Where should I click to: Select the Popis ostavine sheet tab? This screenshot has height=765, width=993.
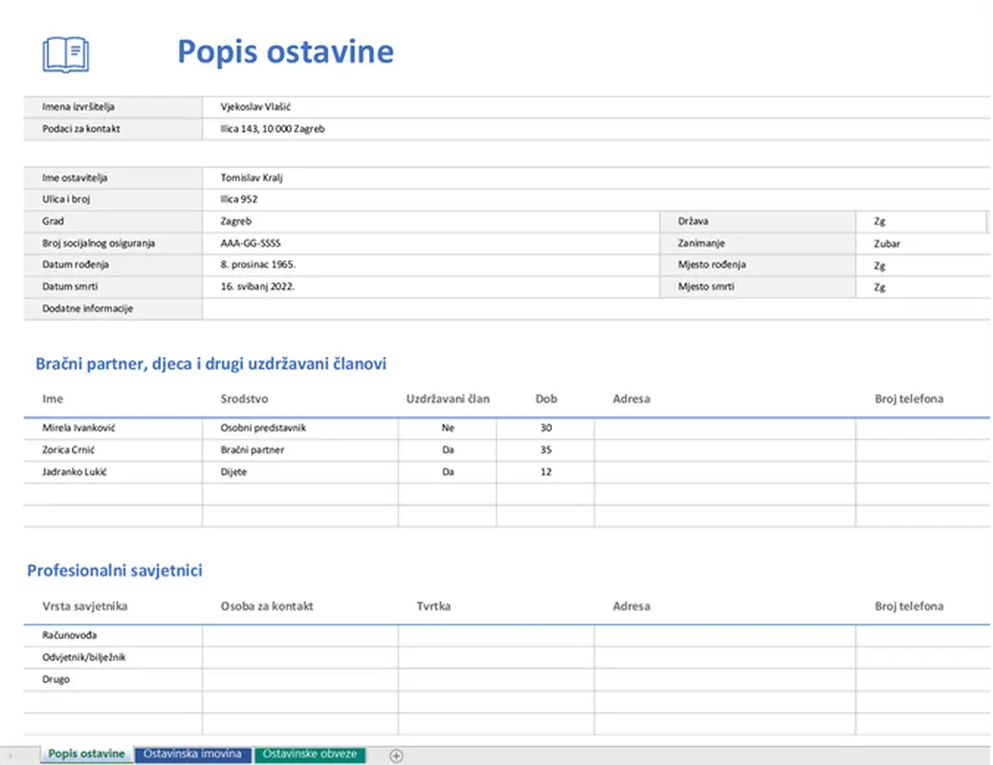[84, 754]
